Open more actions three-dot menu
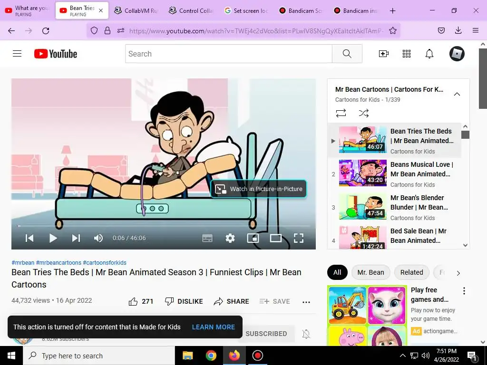This screenshot has height=365, width=487. tap(306, 302)
